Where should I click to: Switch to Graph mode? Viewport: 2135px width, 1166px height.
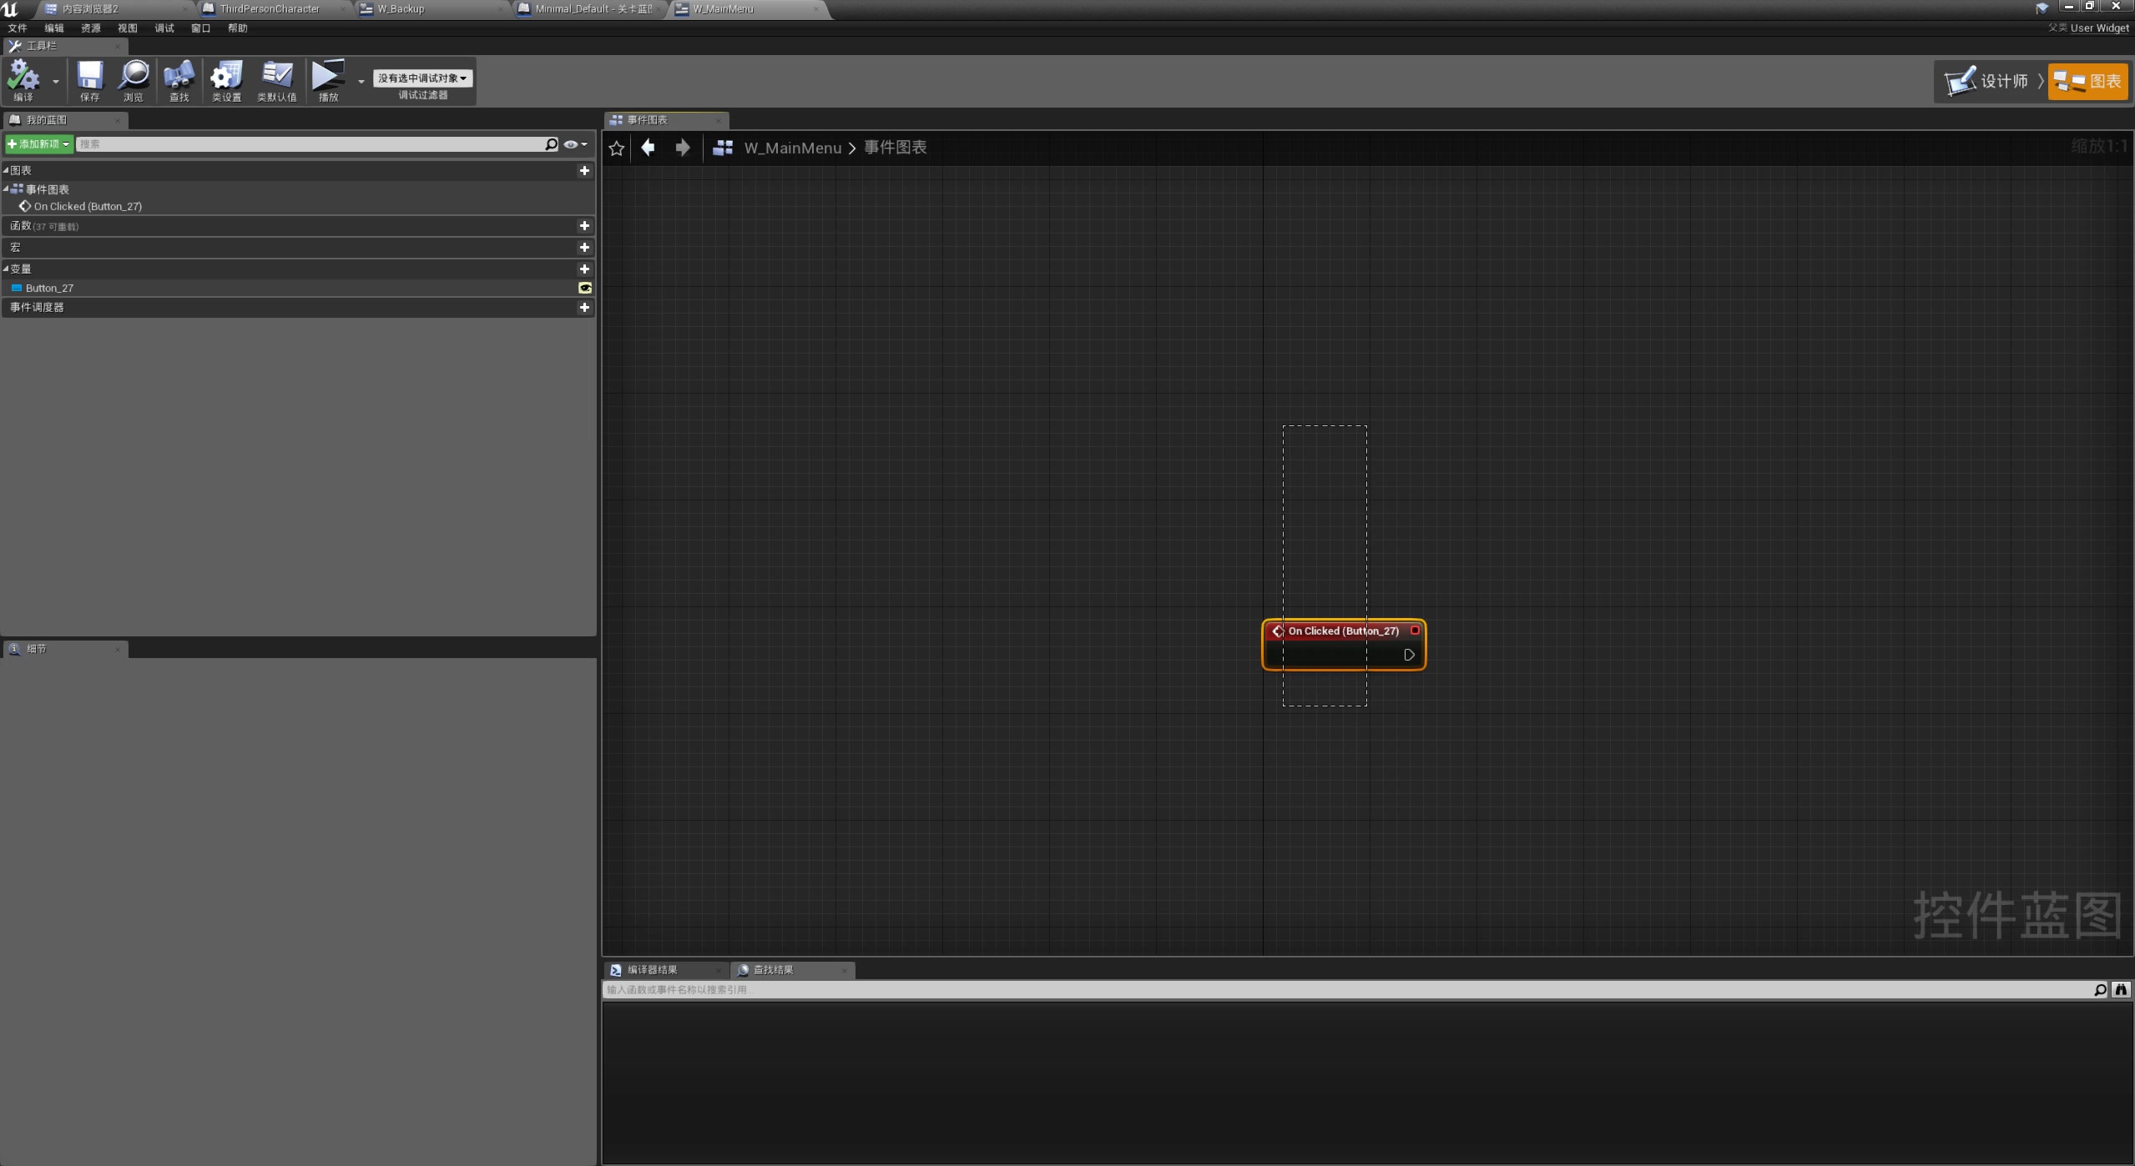[2087, 81]
